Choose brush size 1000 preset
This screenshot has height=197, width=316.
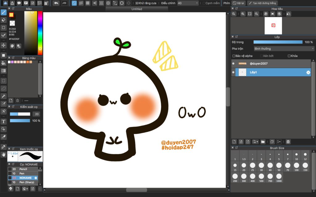(x=279, y=178)
